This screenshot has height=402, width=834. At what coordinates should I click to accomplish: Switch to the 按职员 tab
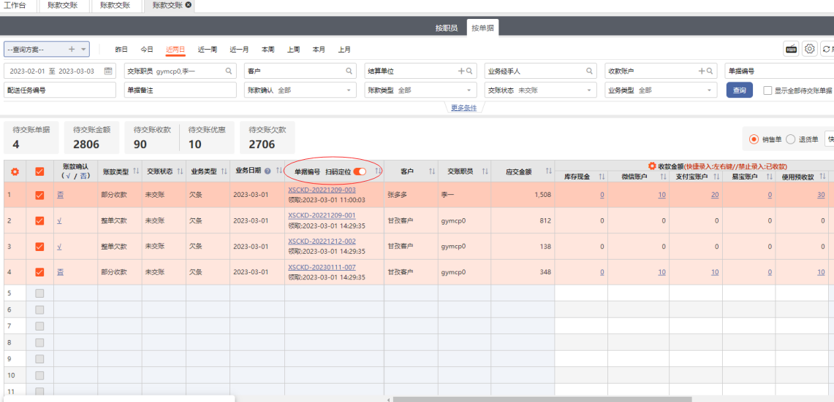[x=446, y=28]
